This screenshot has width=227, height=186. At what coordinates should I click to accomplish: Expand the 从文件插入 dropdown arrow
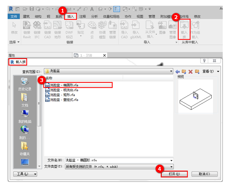[x=156, y=34]
